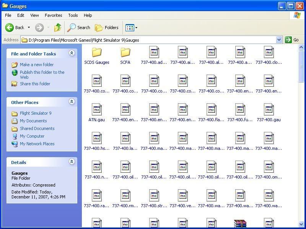Image resolution: width=306 pixels, height=229 pixels.
Task: Open the Favorites menu
Action: click(53, 15)
